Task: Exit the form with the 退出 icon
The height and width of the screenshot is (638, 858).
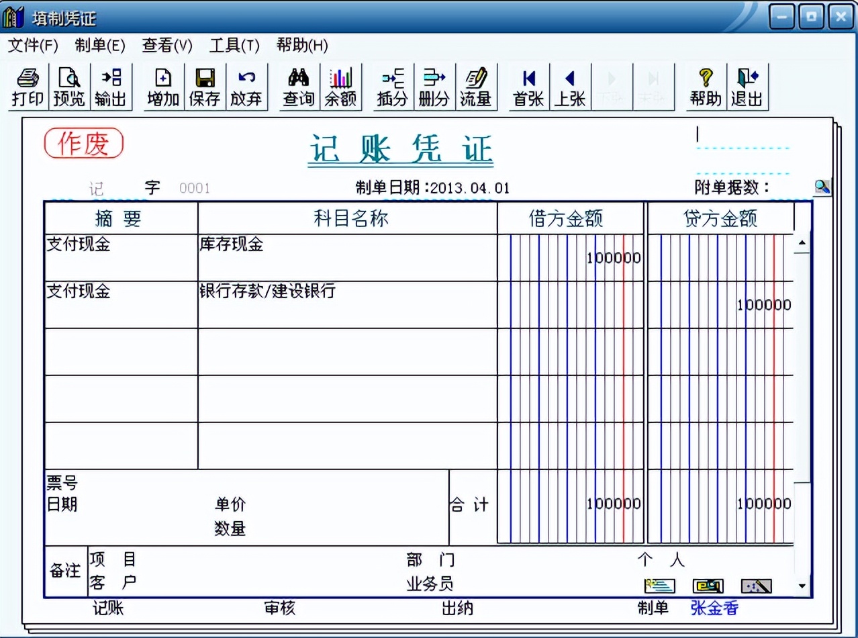Action: point(747,86)
